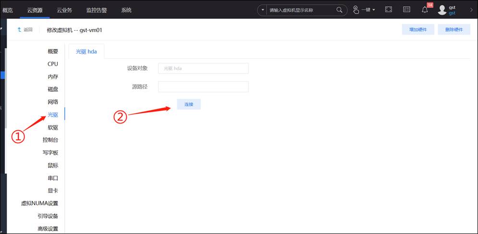Click the 源路径 input field
This screenshot has height=234, width=478.
click(x=203, y=86)
